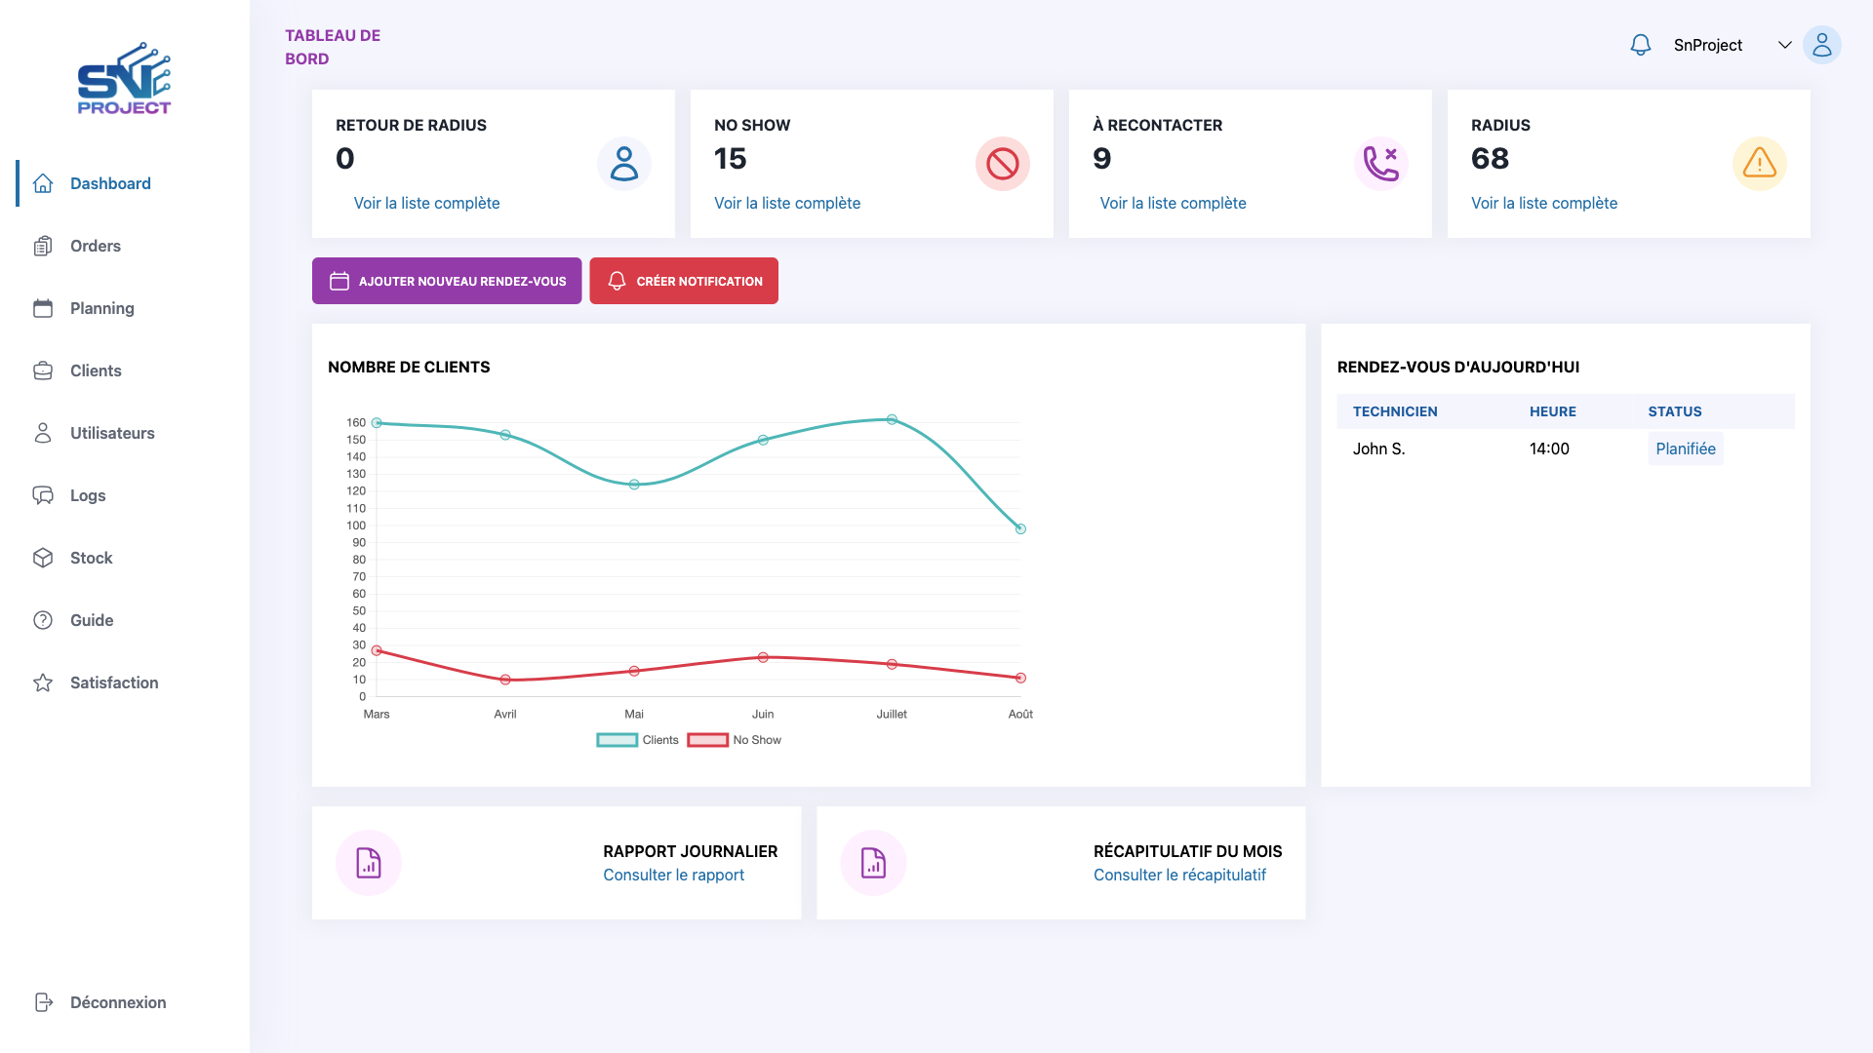Viewport: 1873px width, 1053px height.
Task: Click the Déconnexion logout icon
Action: (43, 1002)
